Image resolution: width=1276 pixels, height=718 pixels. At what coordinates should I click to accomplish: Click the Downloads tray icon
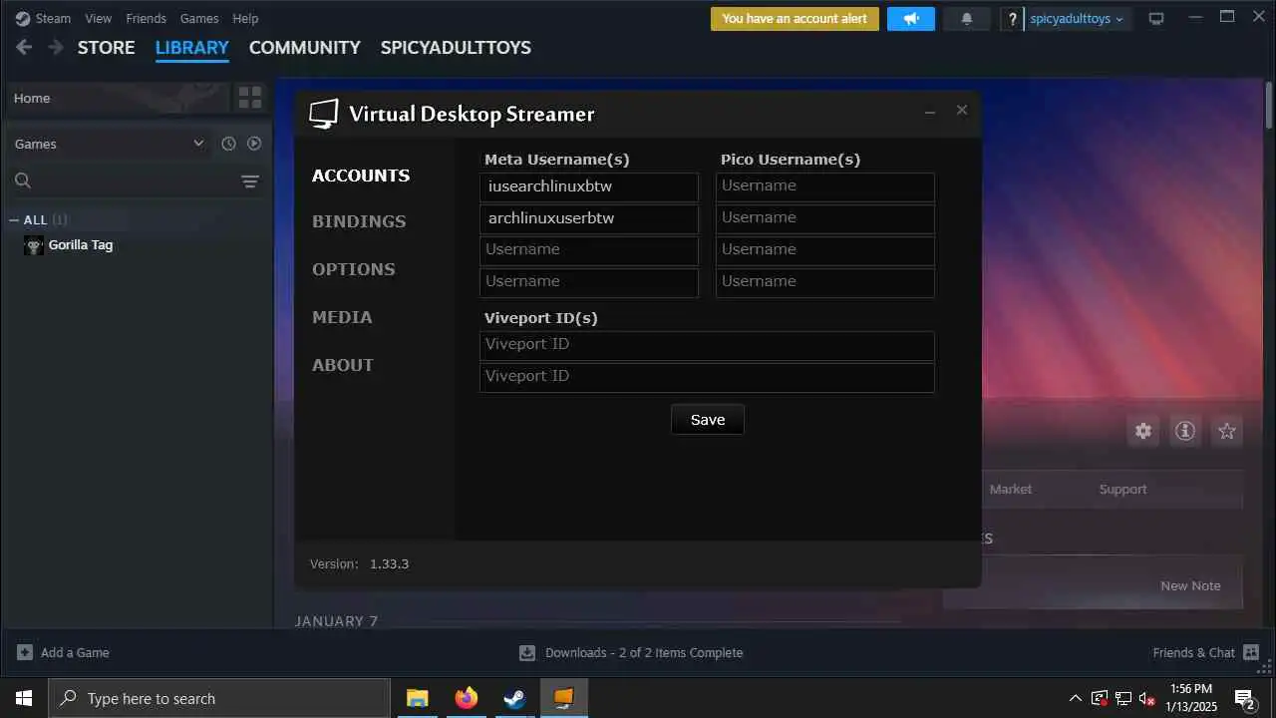[x=527, y=652]
